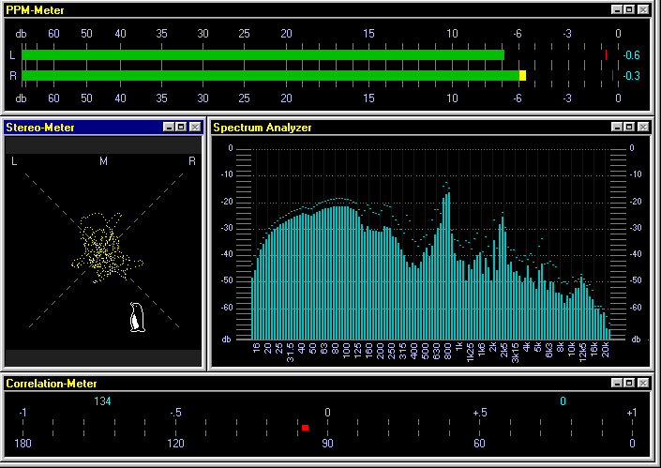Maximize the PPM-Meter window
Image resolution: width=661 pixels, height=468 pixels.
point(630,8)
